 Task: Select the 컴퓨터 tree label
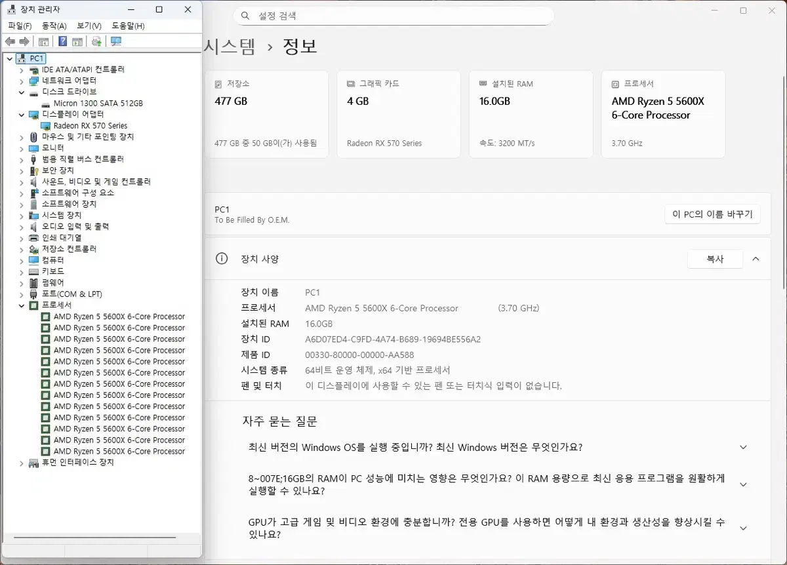pyautogui.click(x=53, y=260)
